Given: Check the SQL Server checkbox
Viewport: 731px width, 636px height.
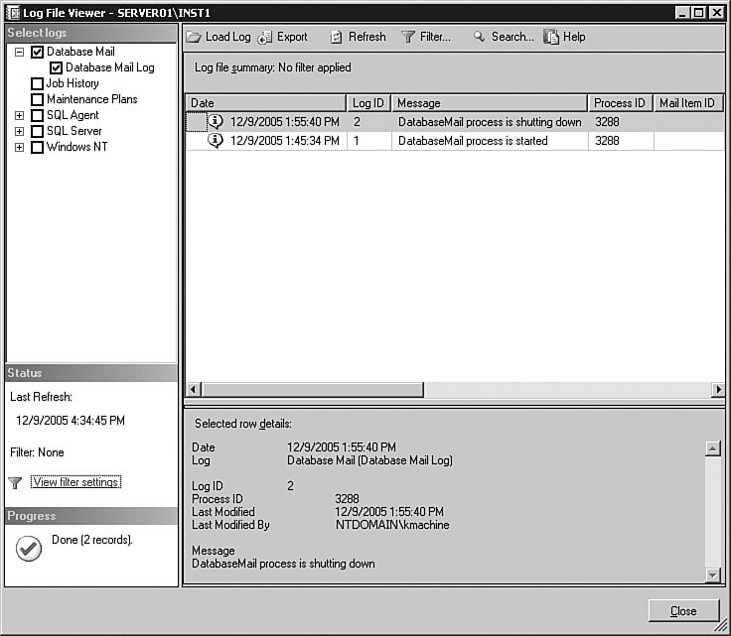Looking at the screenshot, I should click(x=37, y=131).
